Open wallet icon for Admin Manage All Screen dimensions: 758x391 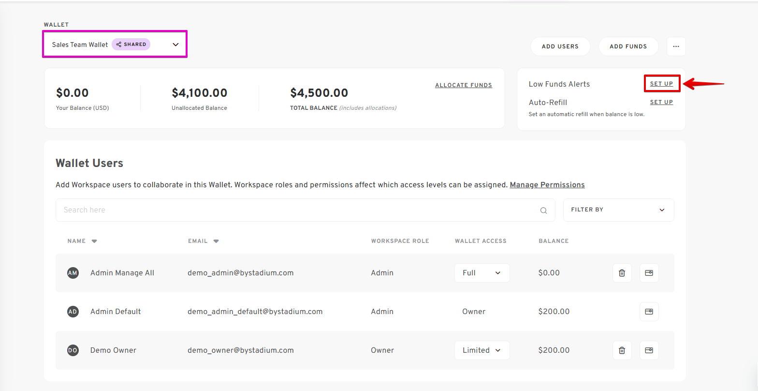[649, 273]
